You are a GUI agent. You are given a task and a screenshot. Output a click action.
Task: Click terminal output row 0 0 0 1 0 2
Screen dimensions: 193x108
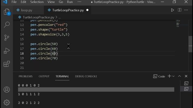coord(29,85)
